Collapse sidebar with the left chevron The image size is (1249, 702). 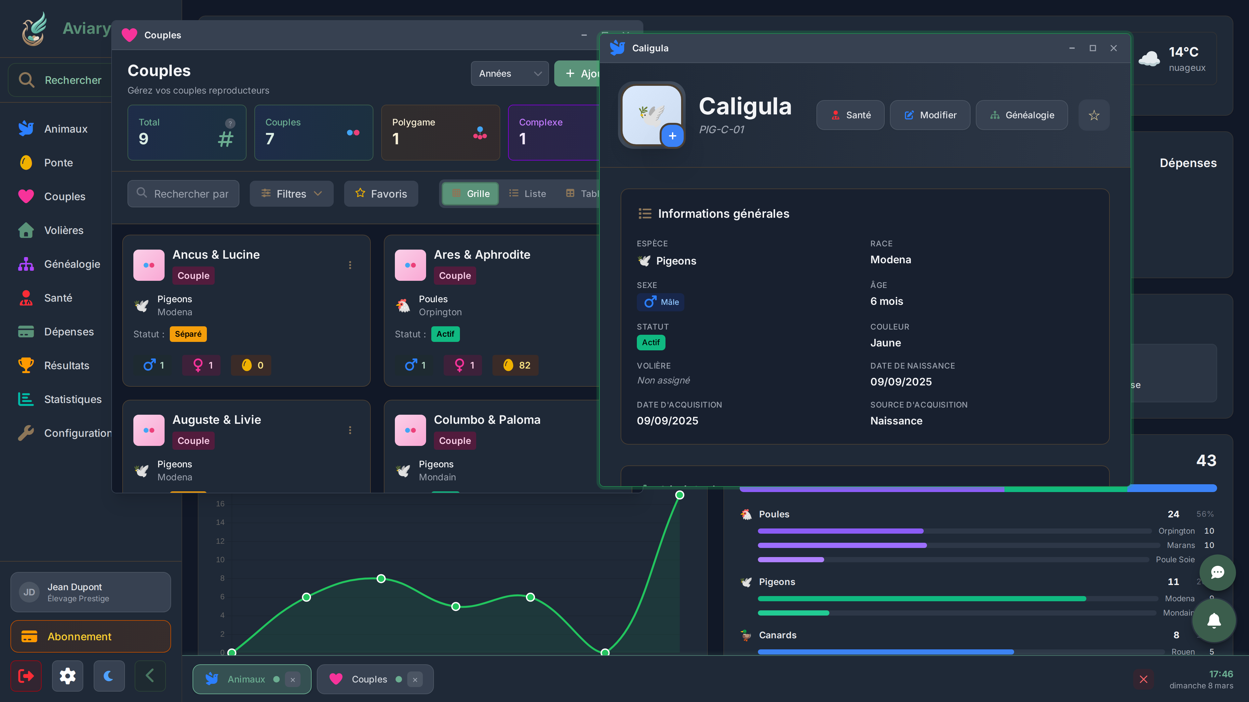coord(150,676)
